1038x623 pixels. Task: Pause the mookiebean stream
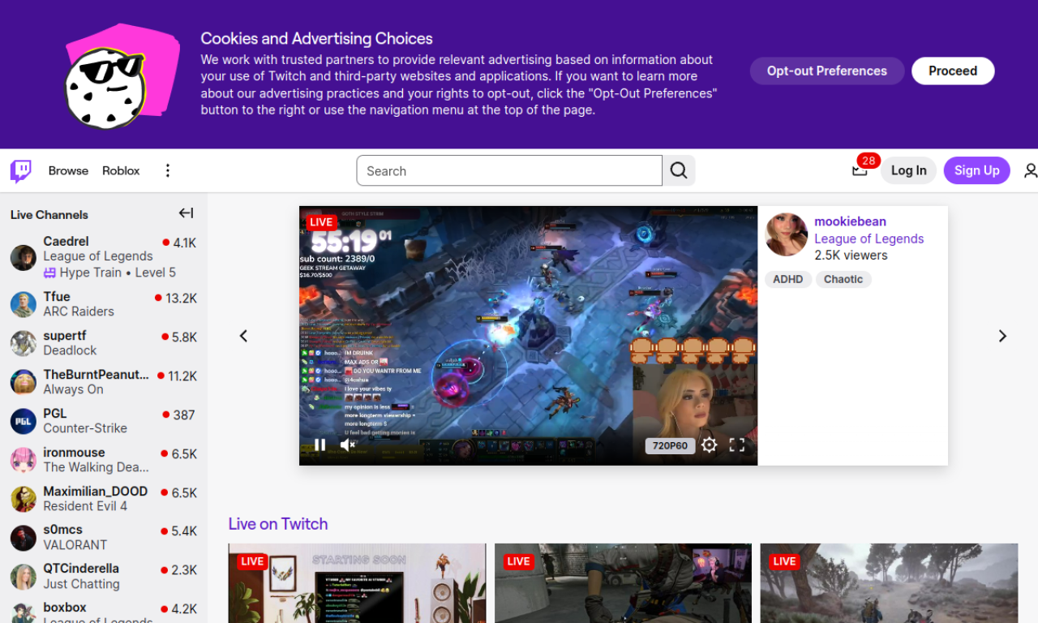(319, 445)
